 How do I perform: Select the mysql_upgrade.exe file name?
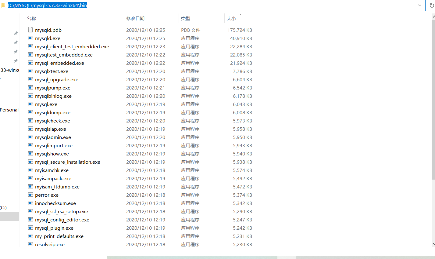[x=57, y=79]
